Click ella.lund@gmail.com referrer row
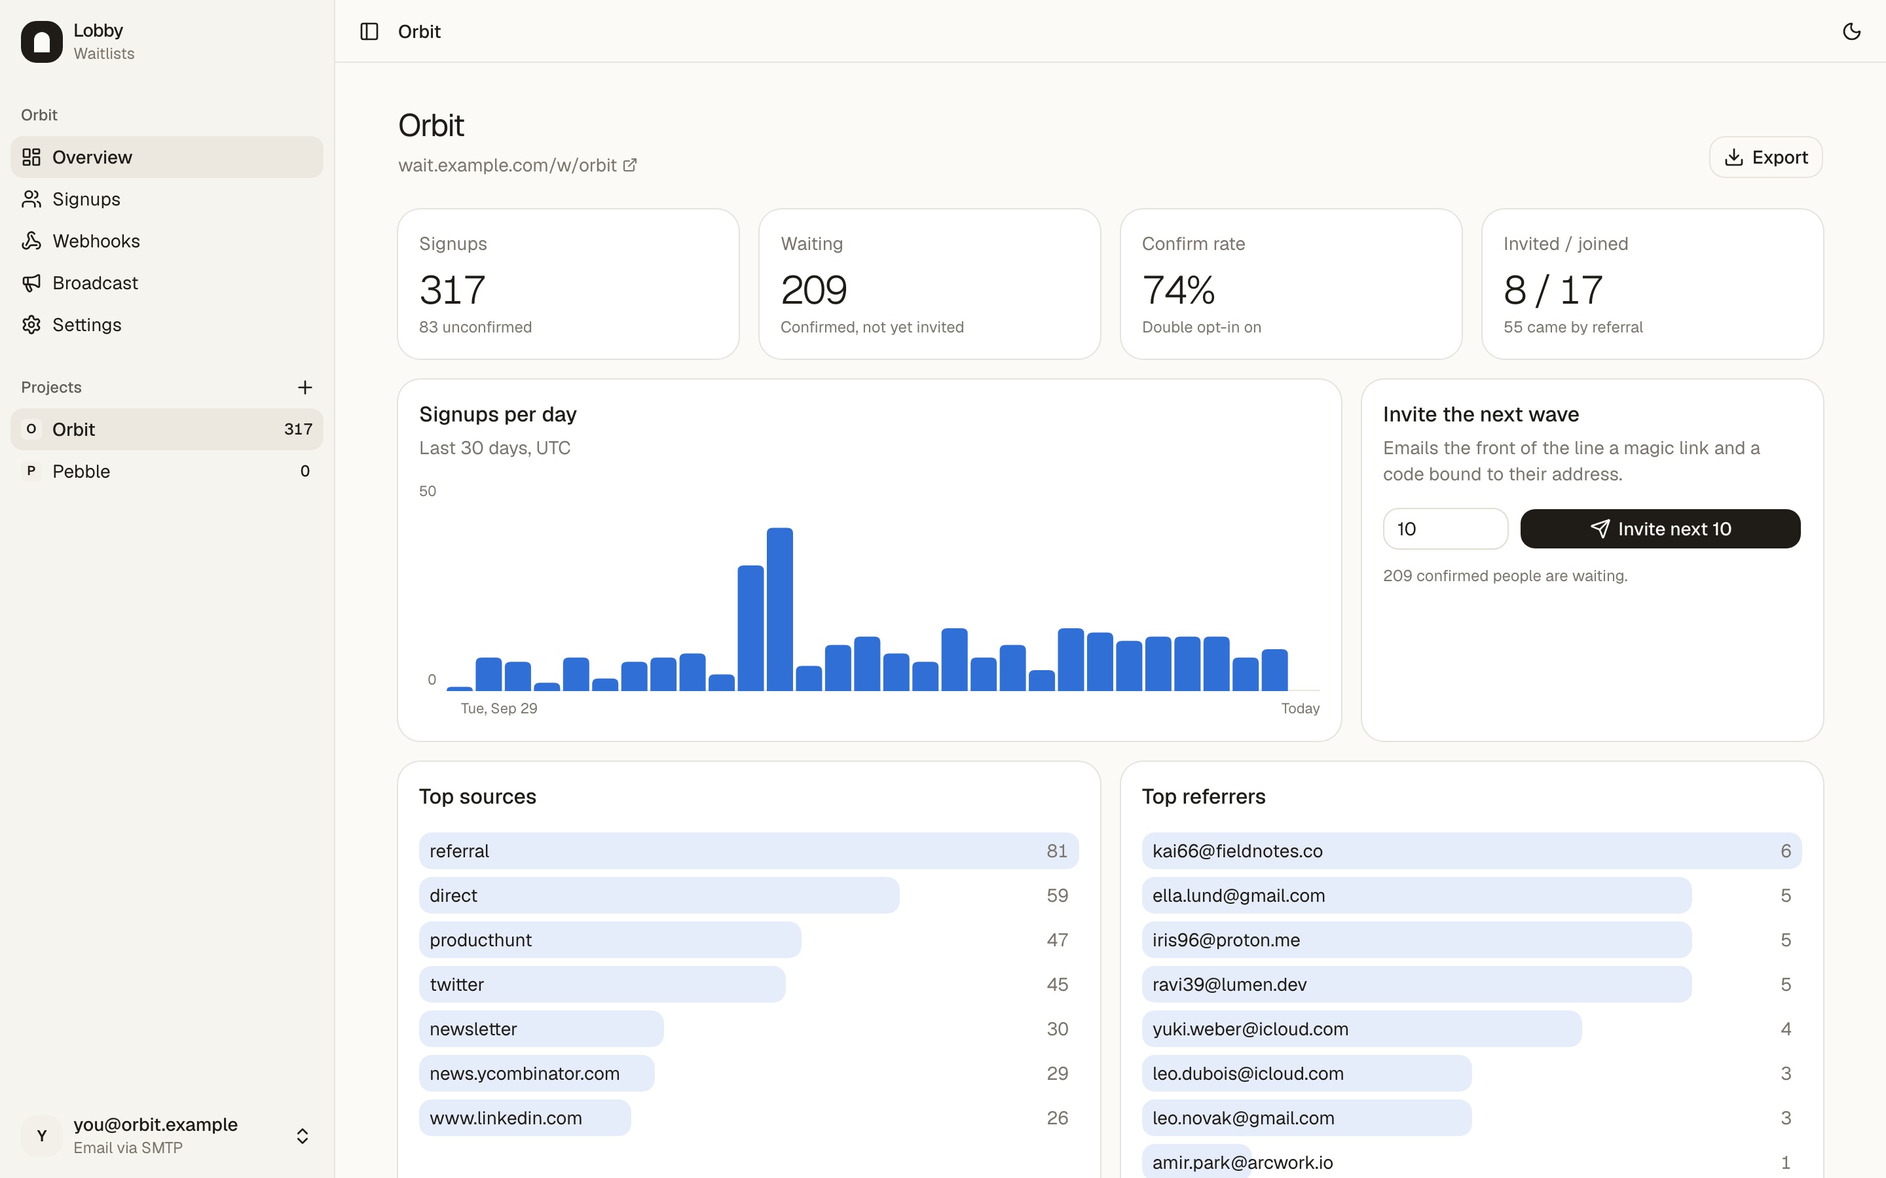 pos(1471,895)
